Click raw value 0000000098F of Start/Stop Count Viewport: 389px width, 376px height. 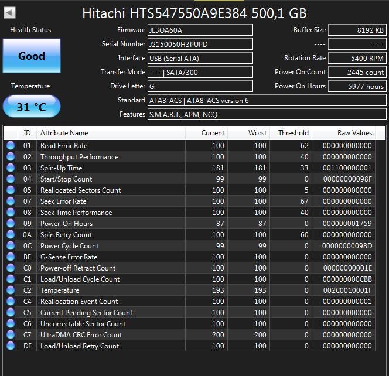pos(347,179)
